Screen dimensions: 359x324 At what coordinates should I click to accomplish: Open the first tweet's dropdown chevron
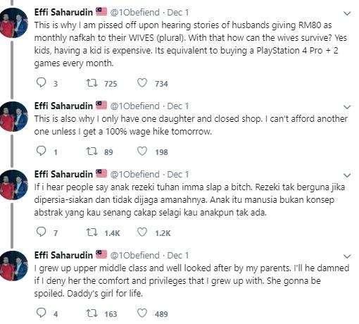click(347, 13)
